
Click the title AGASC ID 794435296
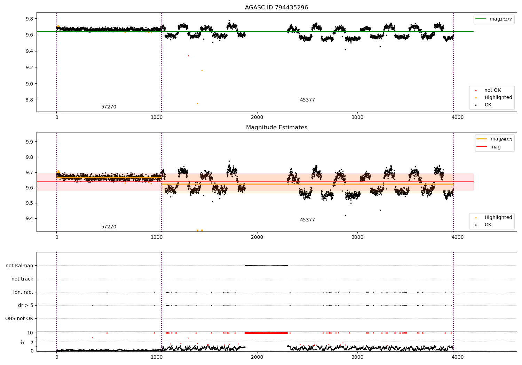(x=276, y=8)
